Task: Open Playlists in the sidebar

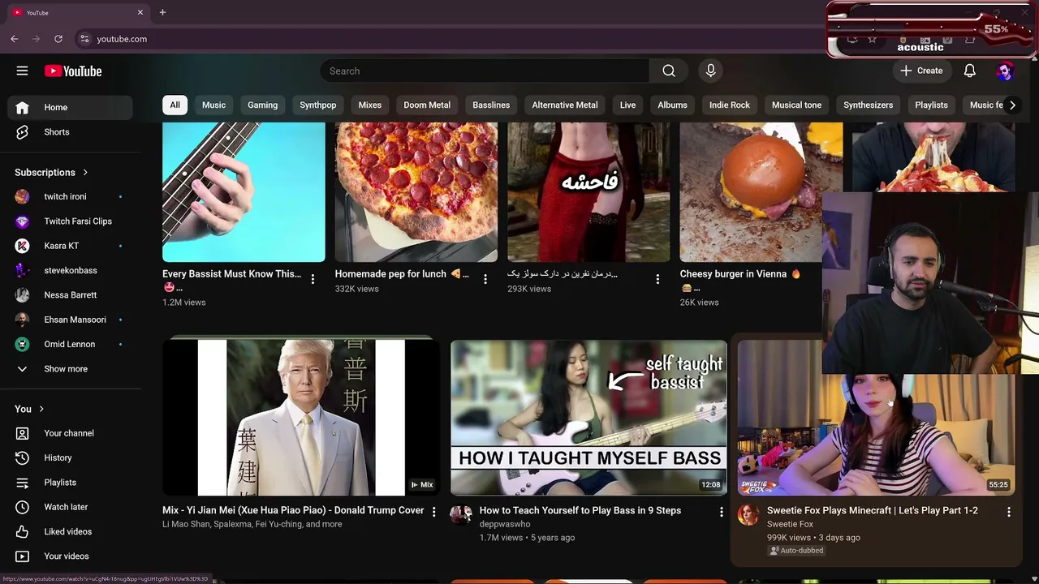Action: pos(70,483)
